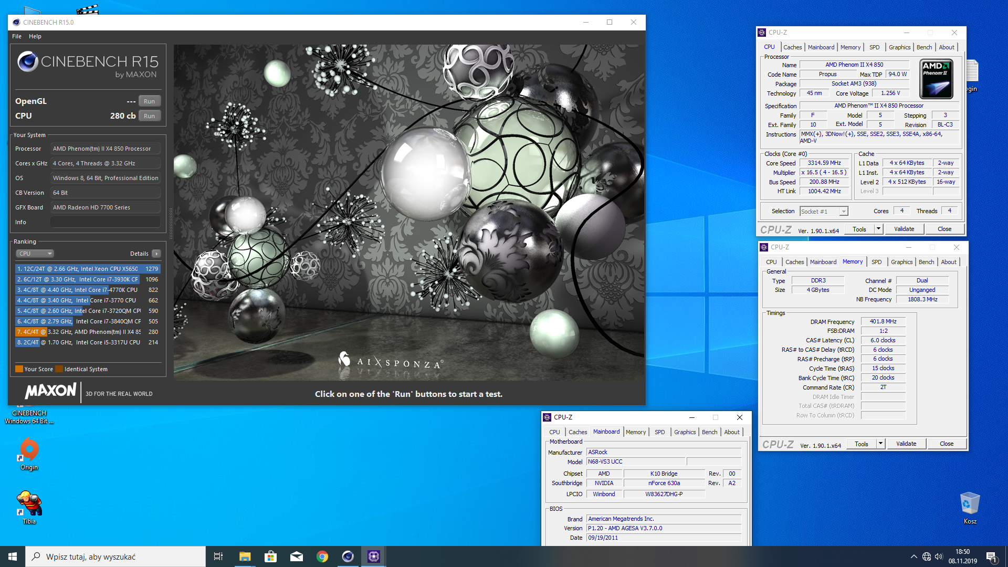Select Cinebench icon in taskbar
Screen dimensions: 1008x567
pos(348,556)
